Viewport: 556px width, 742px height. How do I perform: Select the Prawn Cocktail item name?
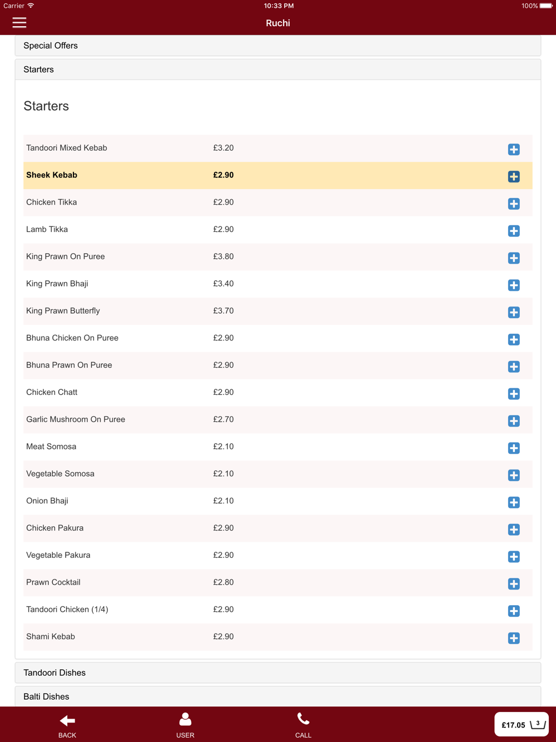point(53,582)
